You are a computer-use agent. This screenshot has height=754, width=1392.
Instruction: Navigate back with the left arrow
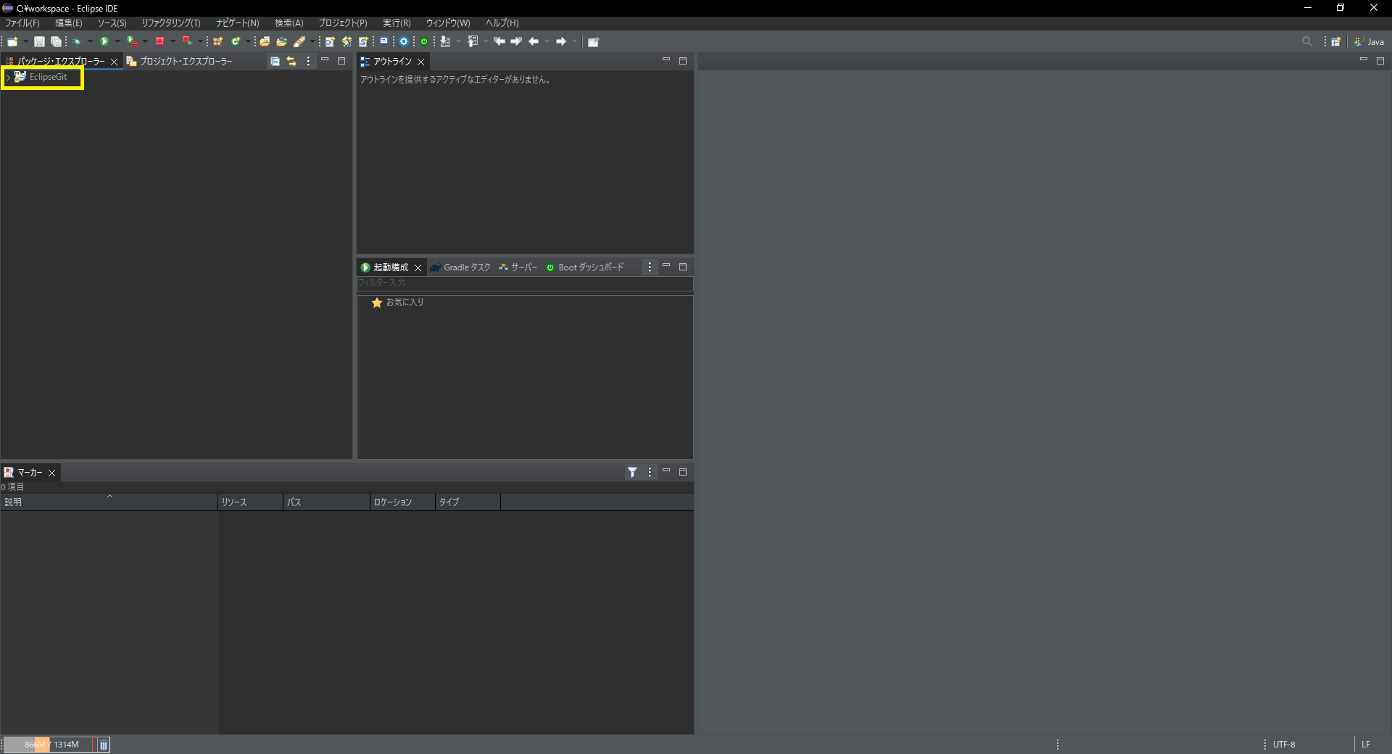(534, 41)
